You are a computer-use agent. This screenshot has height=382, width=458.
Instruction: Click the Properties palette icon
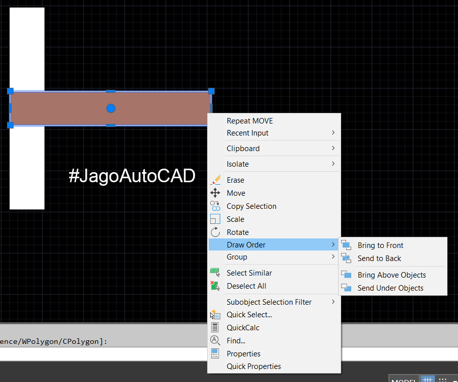[214, 353]
